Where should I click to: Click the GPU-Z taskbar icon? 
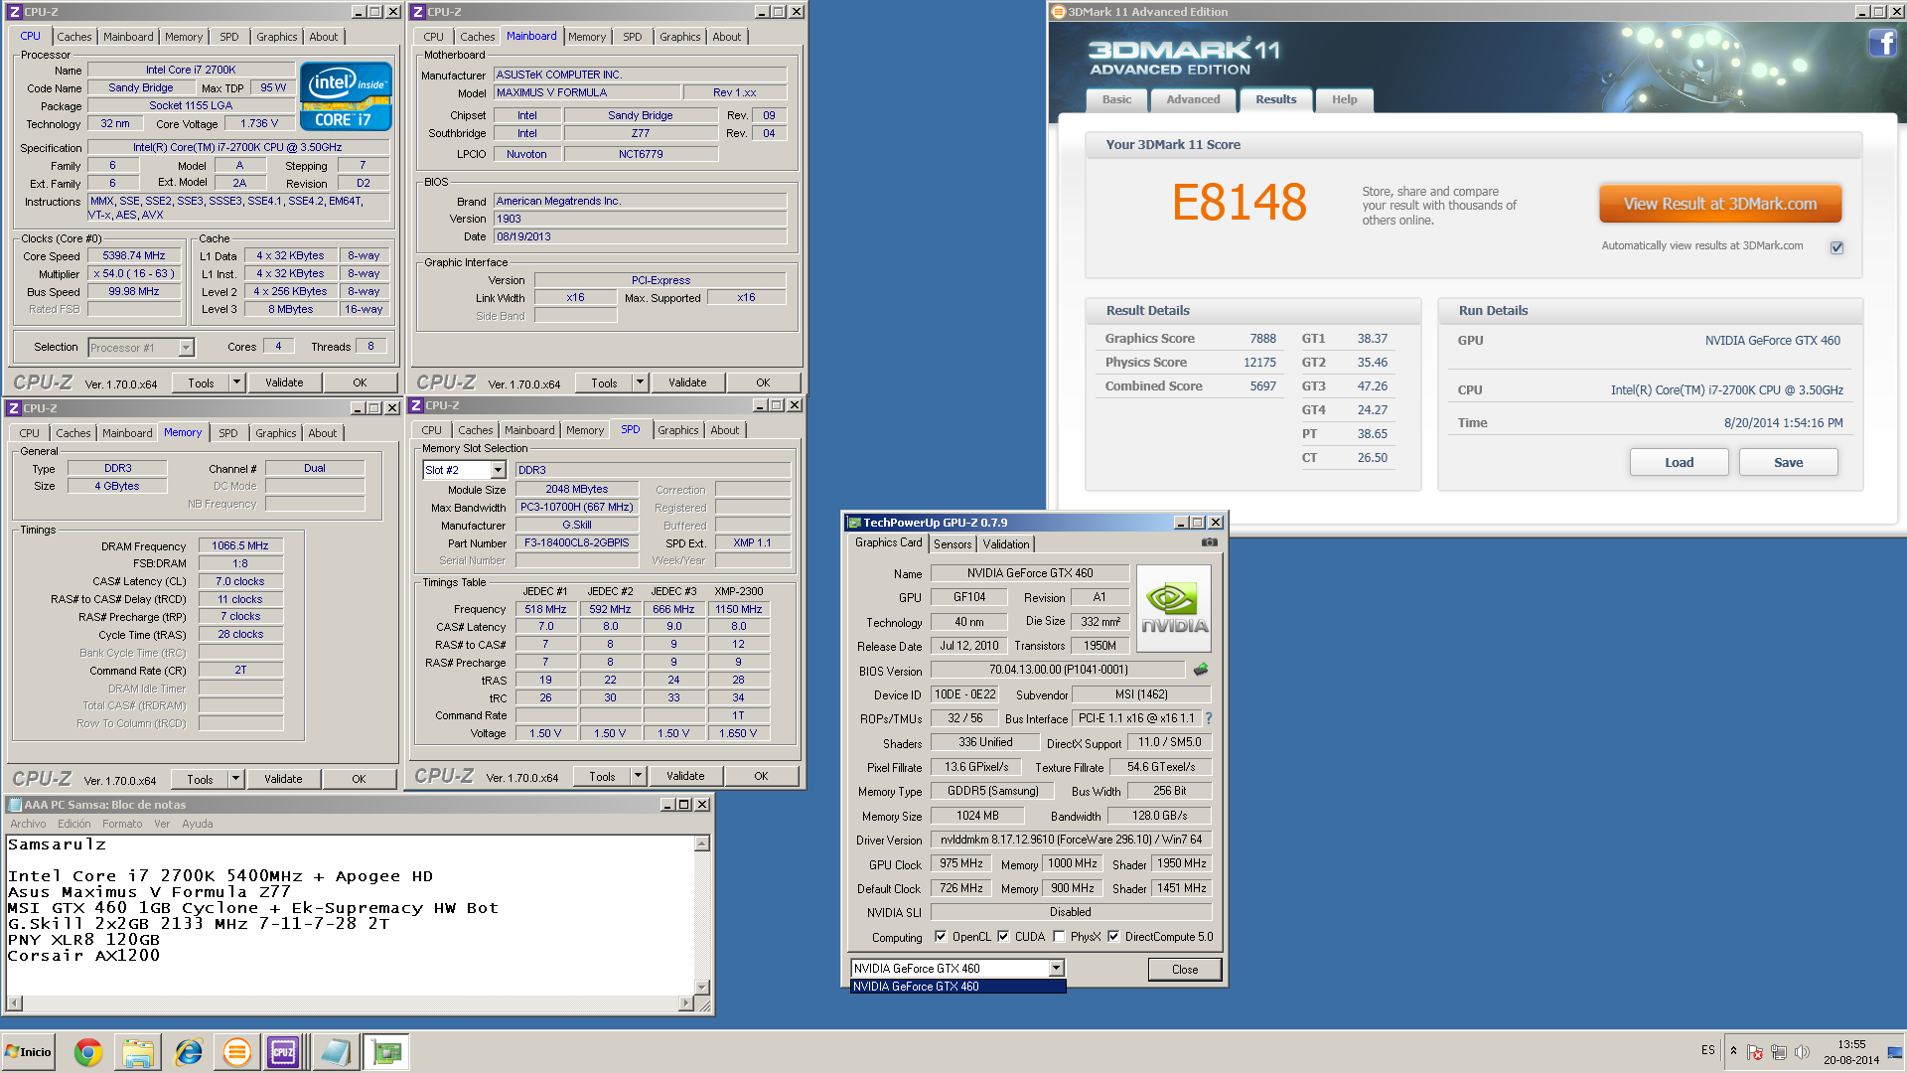[x=386, y=1052]
